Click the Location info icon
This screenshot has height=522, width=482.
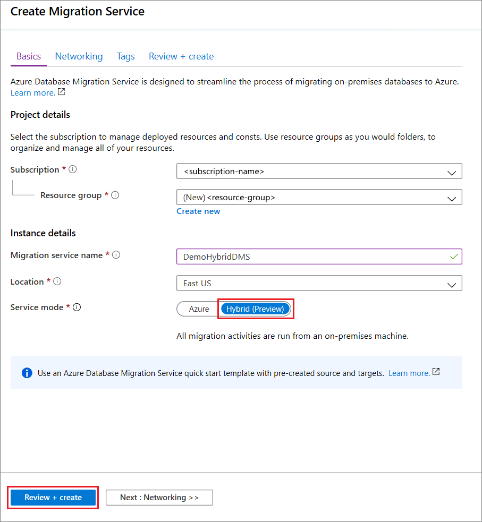57,281
